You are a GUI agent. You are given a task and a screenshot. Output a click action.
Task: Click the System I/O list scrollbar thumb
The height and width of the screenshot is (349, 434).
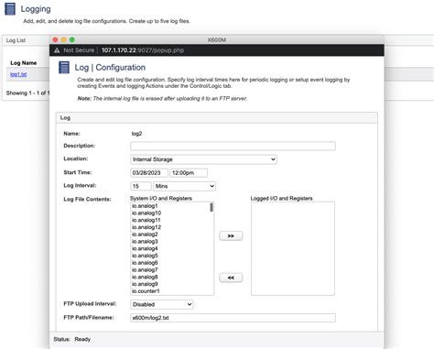pyautogui.click(x=212, y=207)
